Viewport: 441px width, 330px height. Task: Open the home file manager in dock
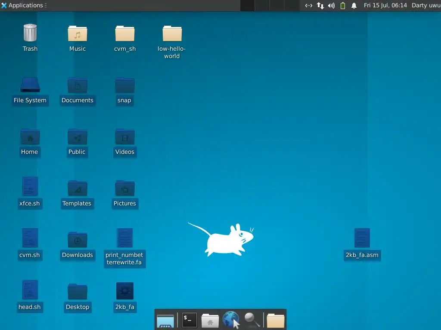click(210, 321)
